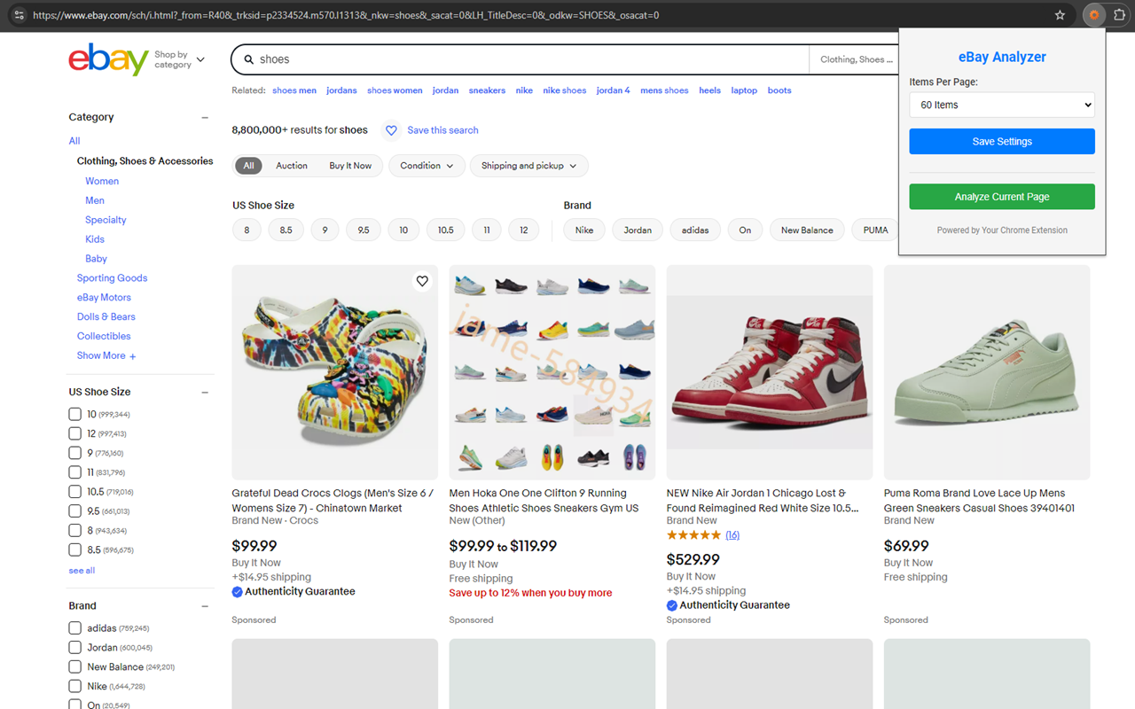Click the heart icon next to Save this search
Viewport: 1135px width, 709px height.
click(x=391, y=130)
